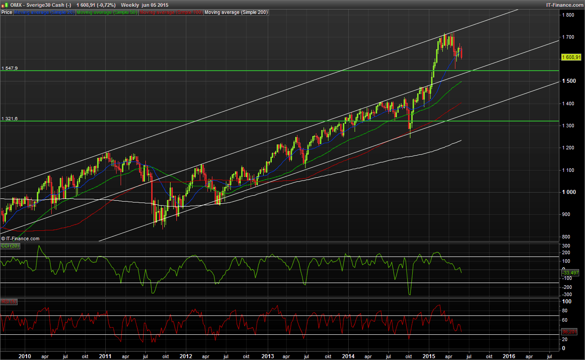Select the 1 321,6 horizontal support line label

tap(9, 118)
